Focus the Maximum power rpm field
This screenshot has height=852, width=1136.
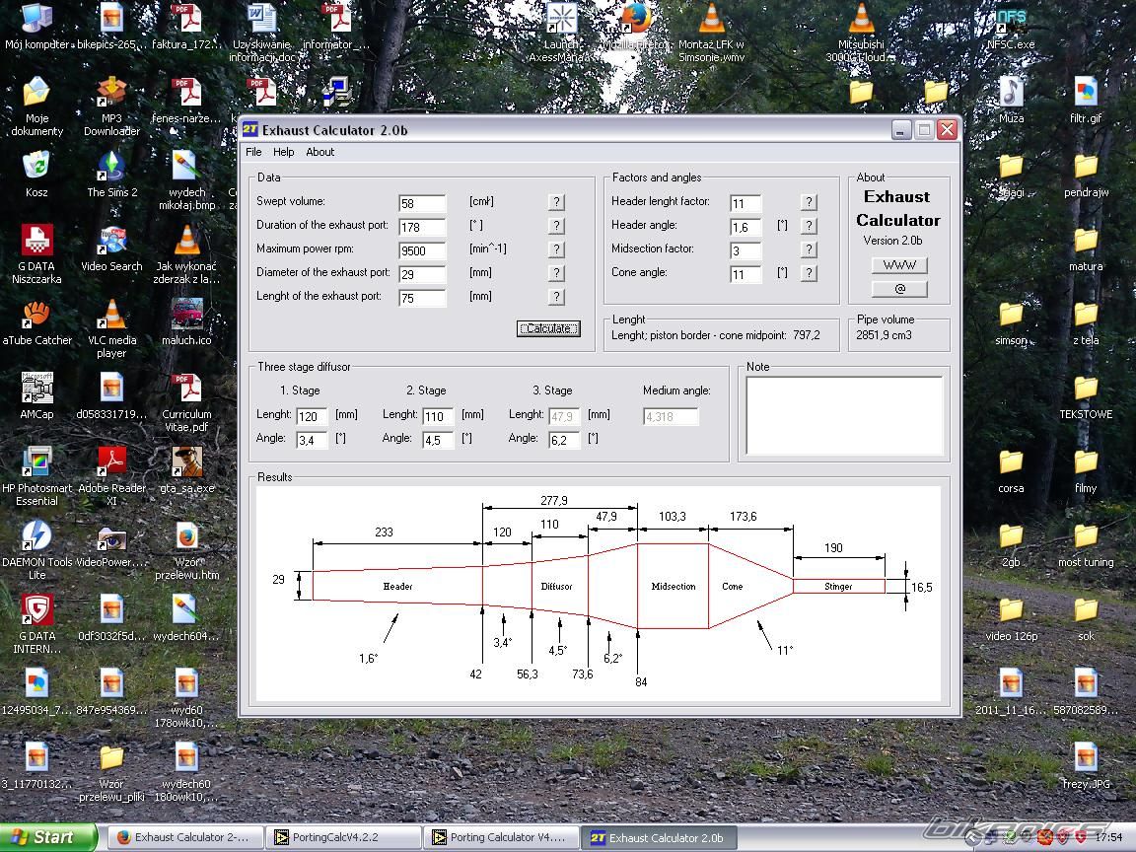[422, 250]
